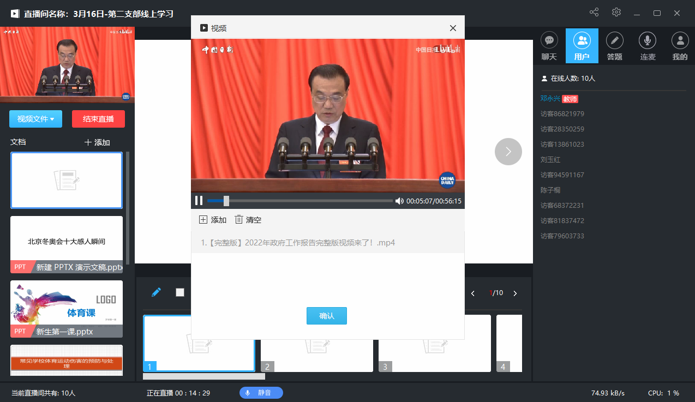695x402 pixels.
Task: Click the white square shape tool
Action: [x=180, y=292]
